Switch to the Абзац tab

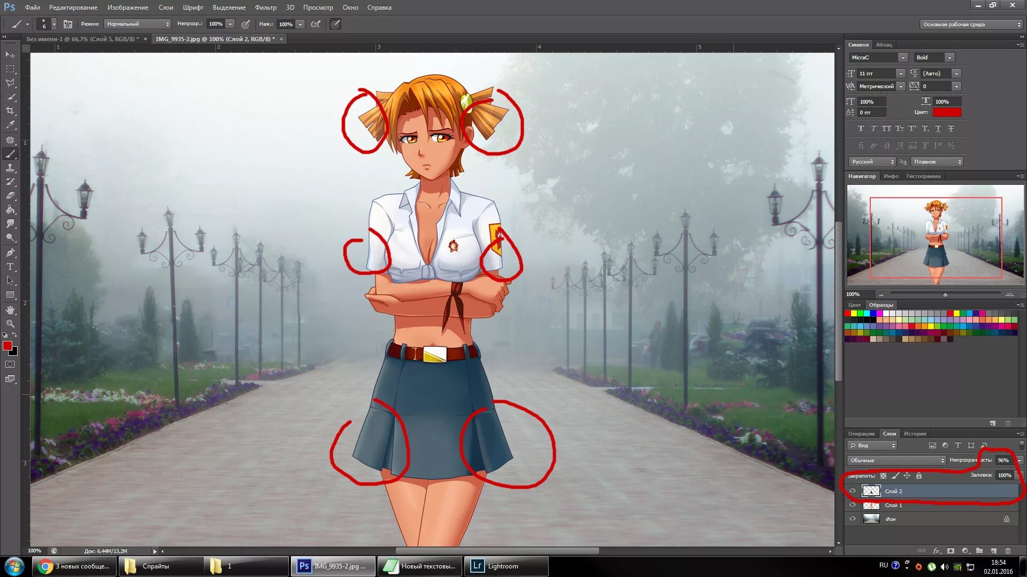tap(884, 45)
